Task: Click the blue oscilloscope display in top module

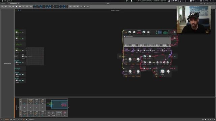Action: tap(160, 32)
